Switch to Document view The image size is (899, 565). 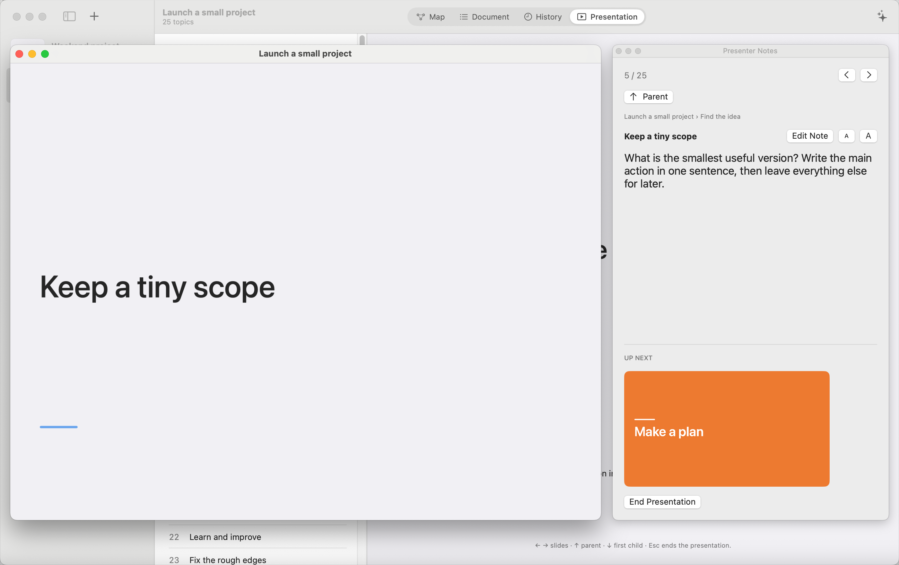[x=484, y=17]
